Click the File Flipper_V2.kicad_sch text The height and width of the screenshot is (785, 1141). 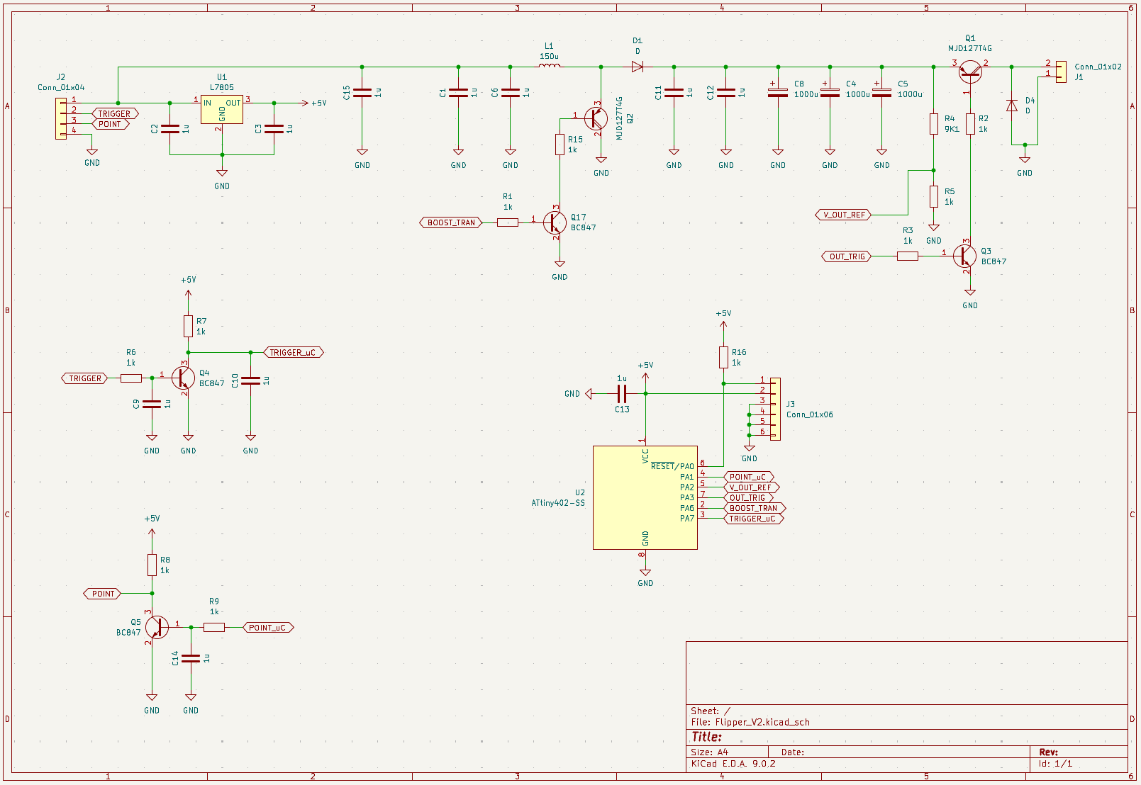(750, 722)
